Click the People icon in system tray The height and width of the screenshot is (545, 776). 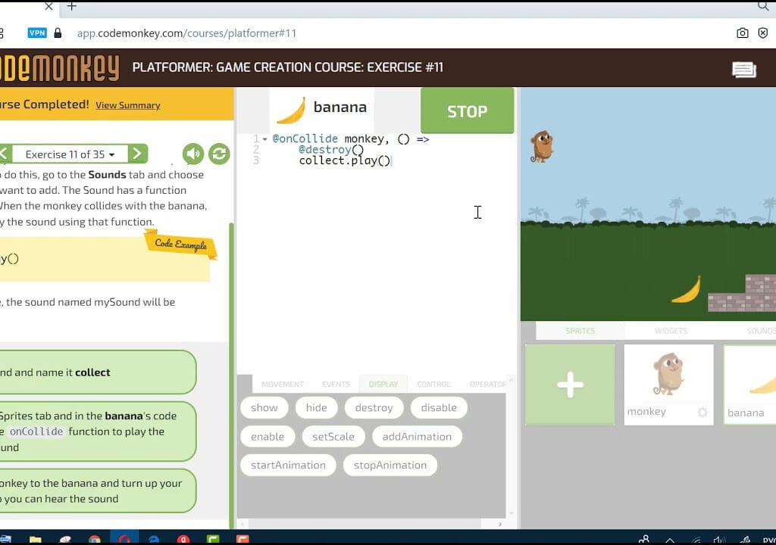coord(644,540)
